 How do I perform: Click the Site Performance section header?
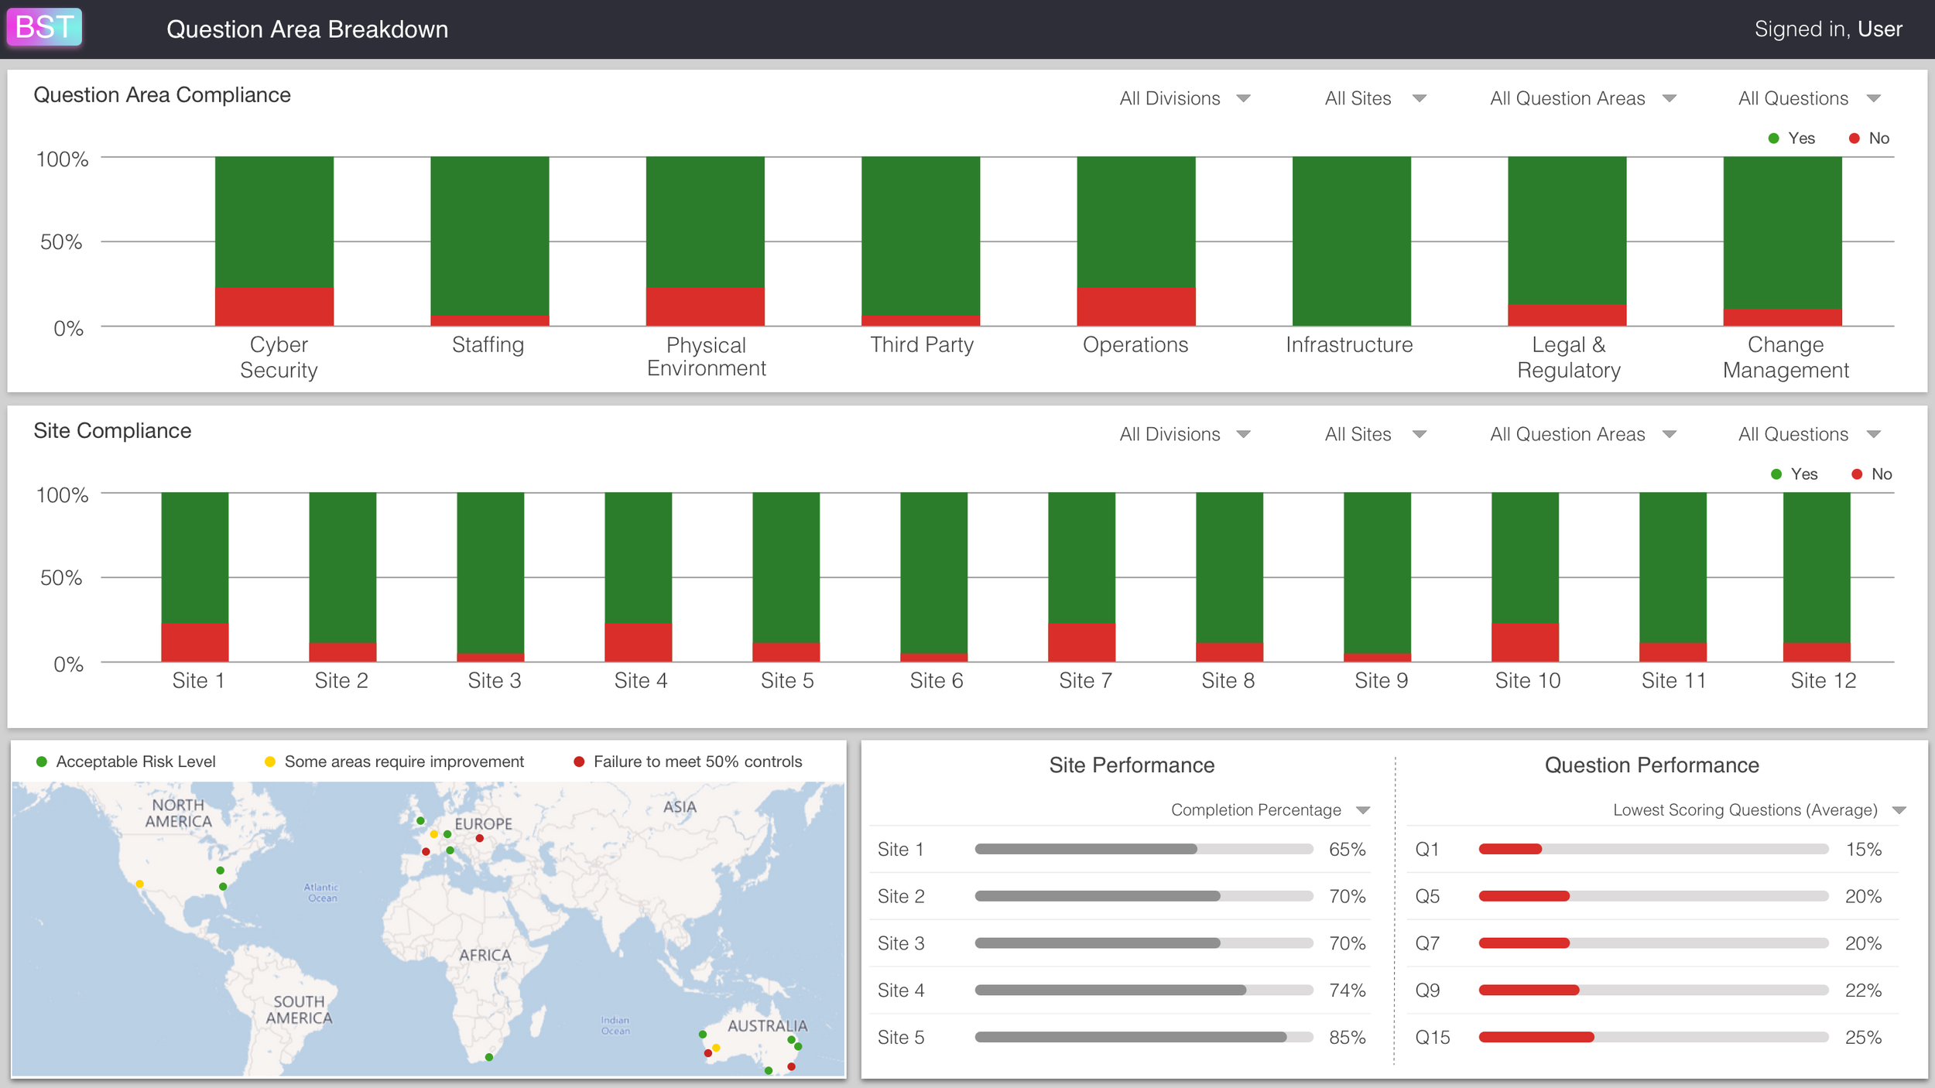point(1131,765)
